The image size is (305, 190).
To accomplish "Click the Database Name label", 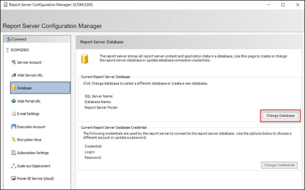I will tap(98, 102).
